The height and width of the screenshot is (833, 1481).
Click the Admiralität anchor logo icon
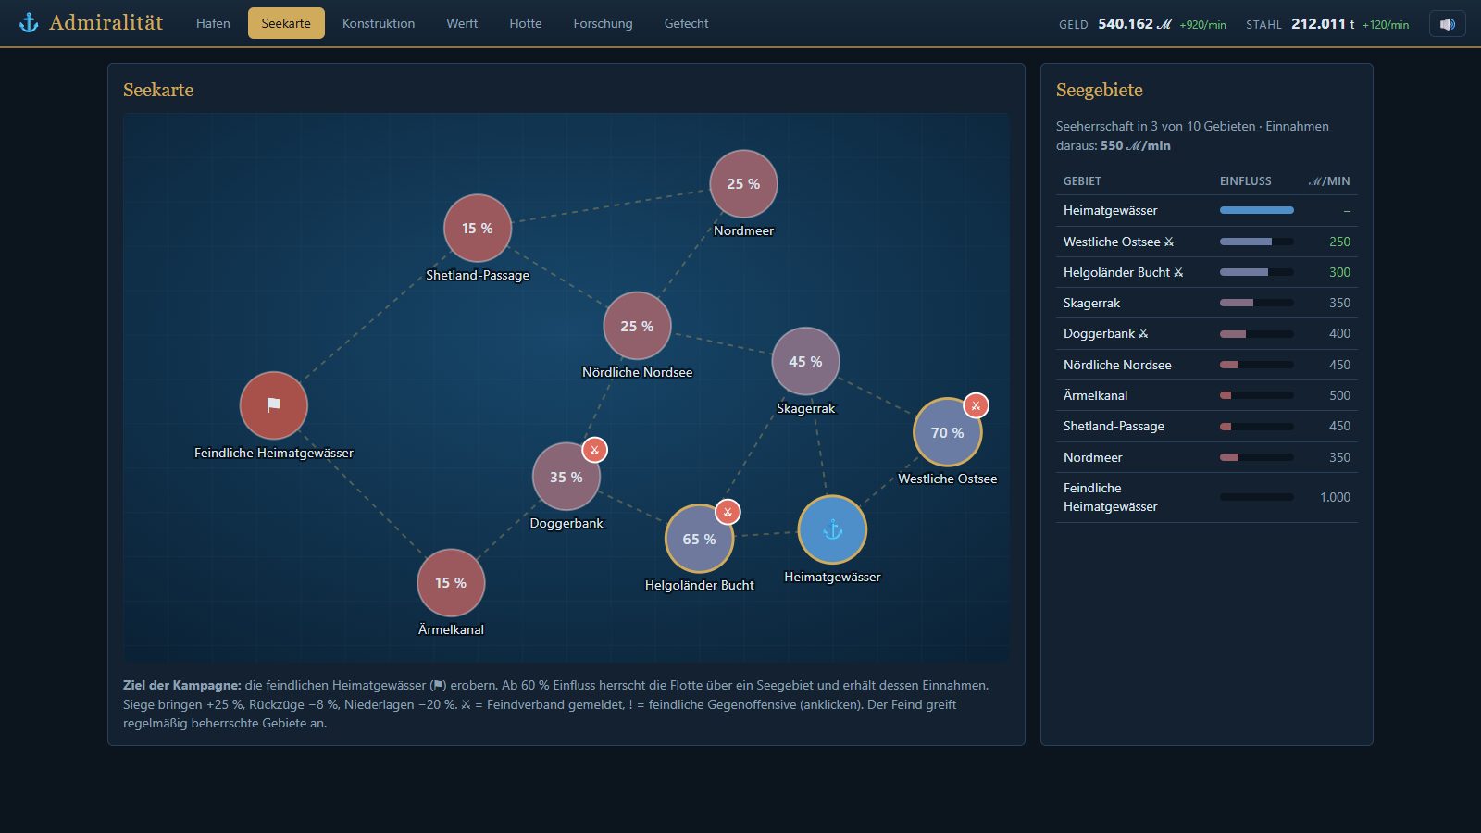click(x=30, y=23)
